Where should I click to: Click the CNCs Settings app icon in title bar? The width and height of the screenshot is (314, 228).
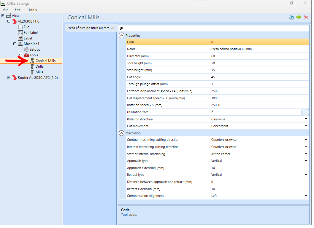coord(3,3)
